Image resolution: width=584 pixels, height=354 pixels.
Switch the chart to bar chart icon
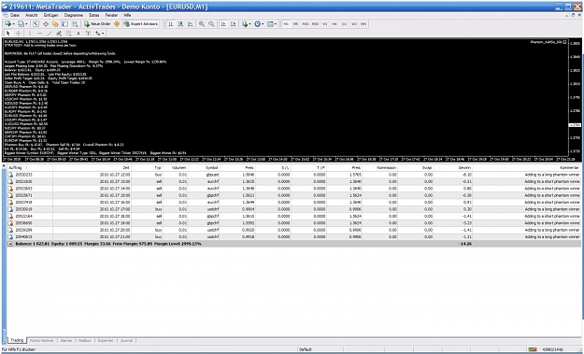[x=171, y=24]
